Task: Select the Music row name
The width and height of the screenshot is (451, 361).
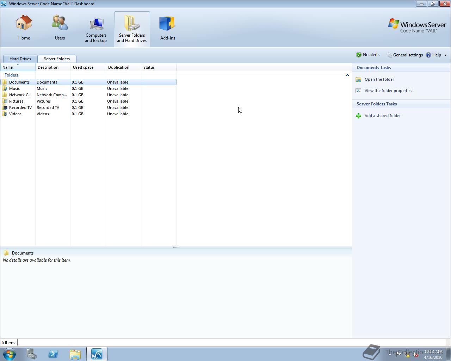Action: 14,88
